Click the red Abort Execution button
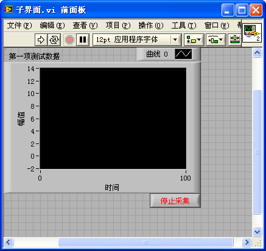The height and width of the screenshot is (251, 266). pos(69,40)
